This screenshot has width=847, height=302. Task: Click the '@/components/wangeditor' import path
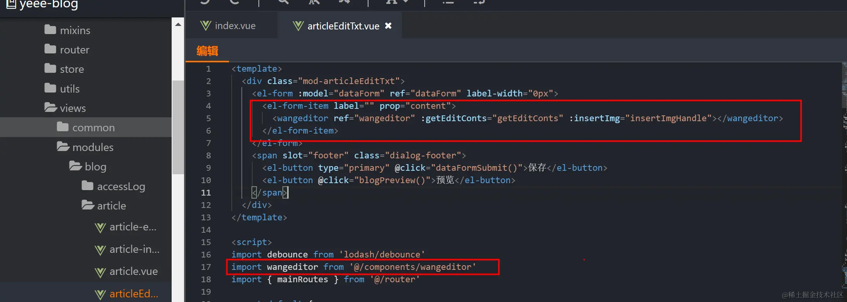(413, 267)
